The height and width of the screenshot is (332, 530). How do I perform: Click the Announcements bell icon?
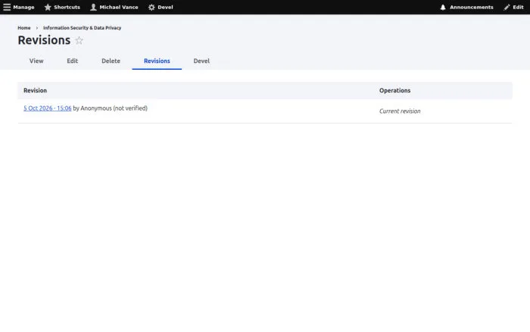[x=443, y=7]
